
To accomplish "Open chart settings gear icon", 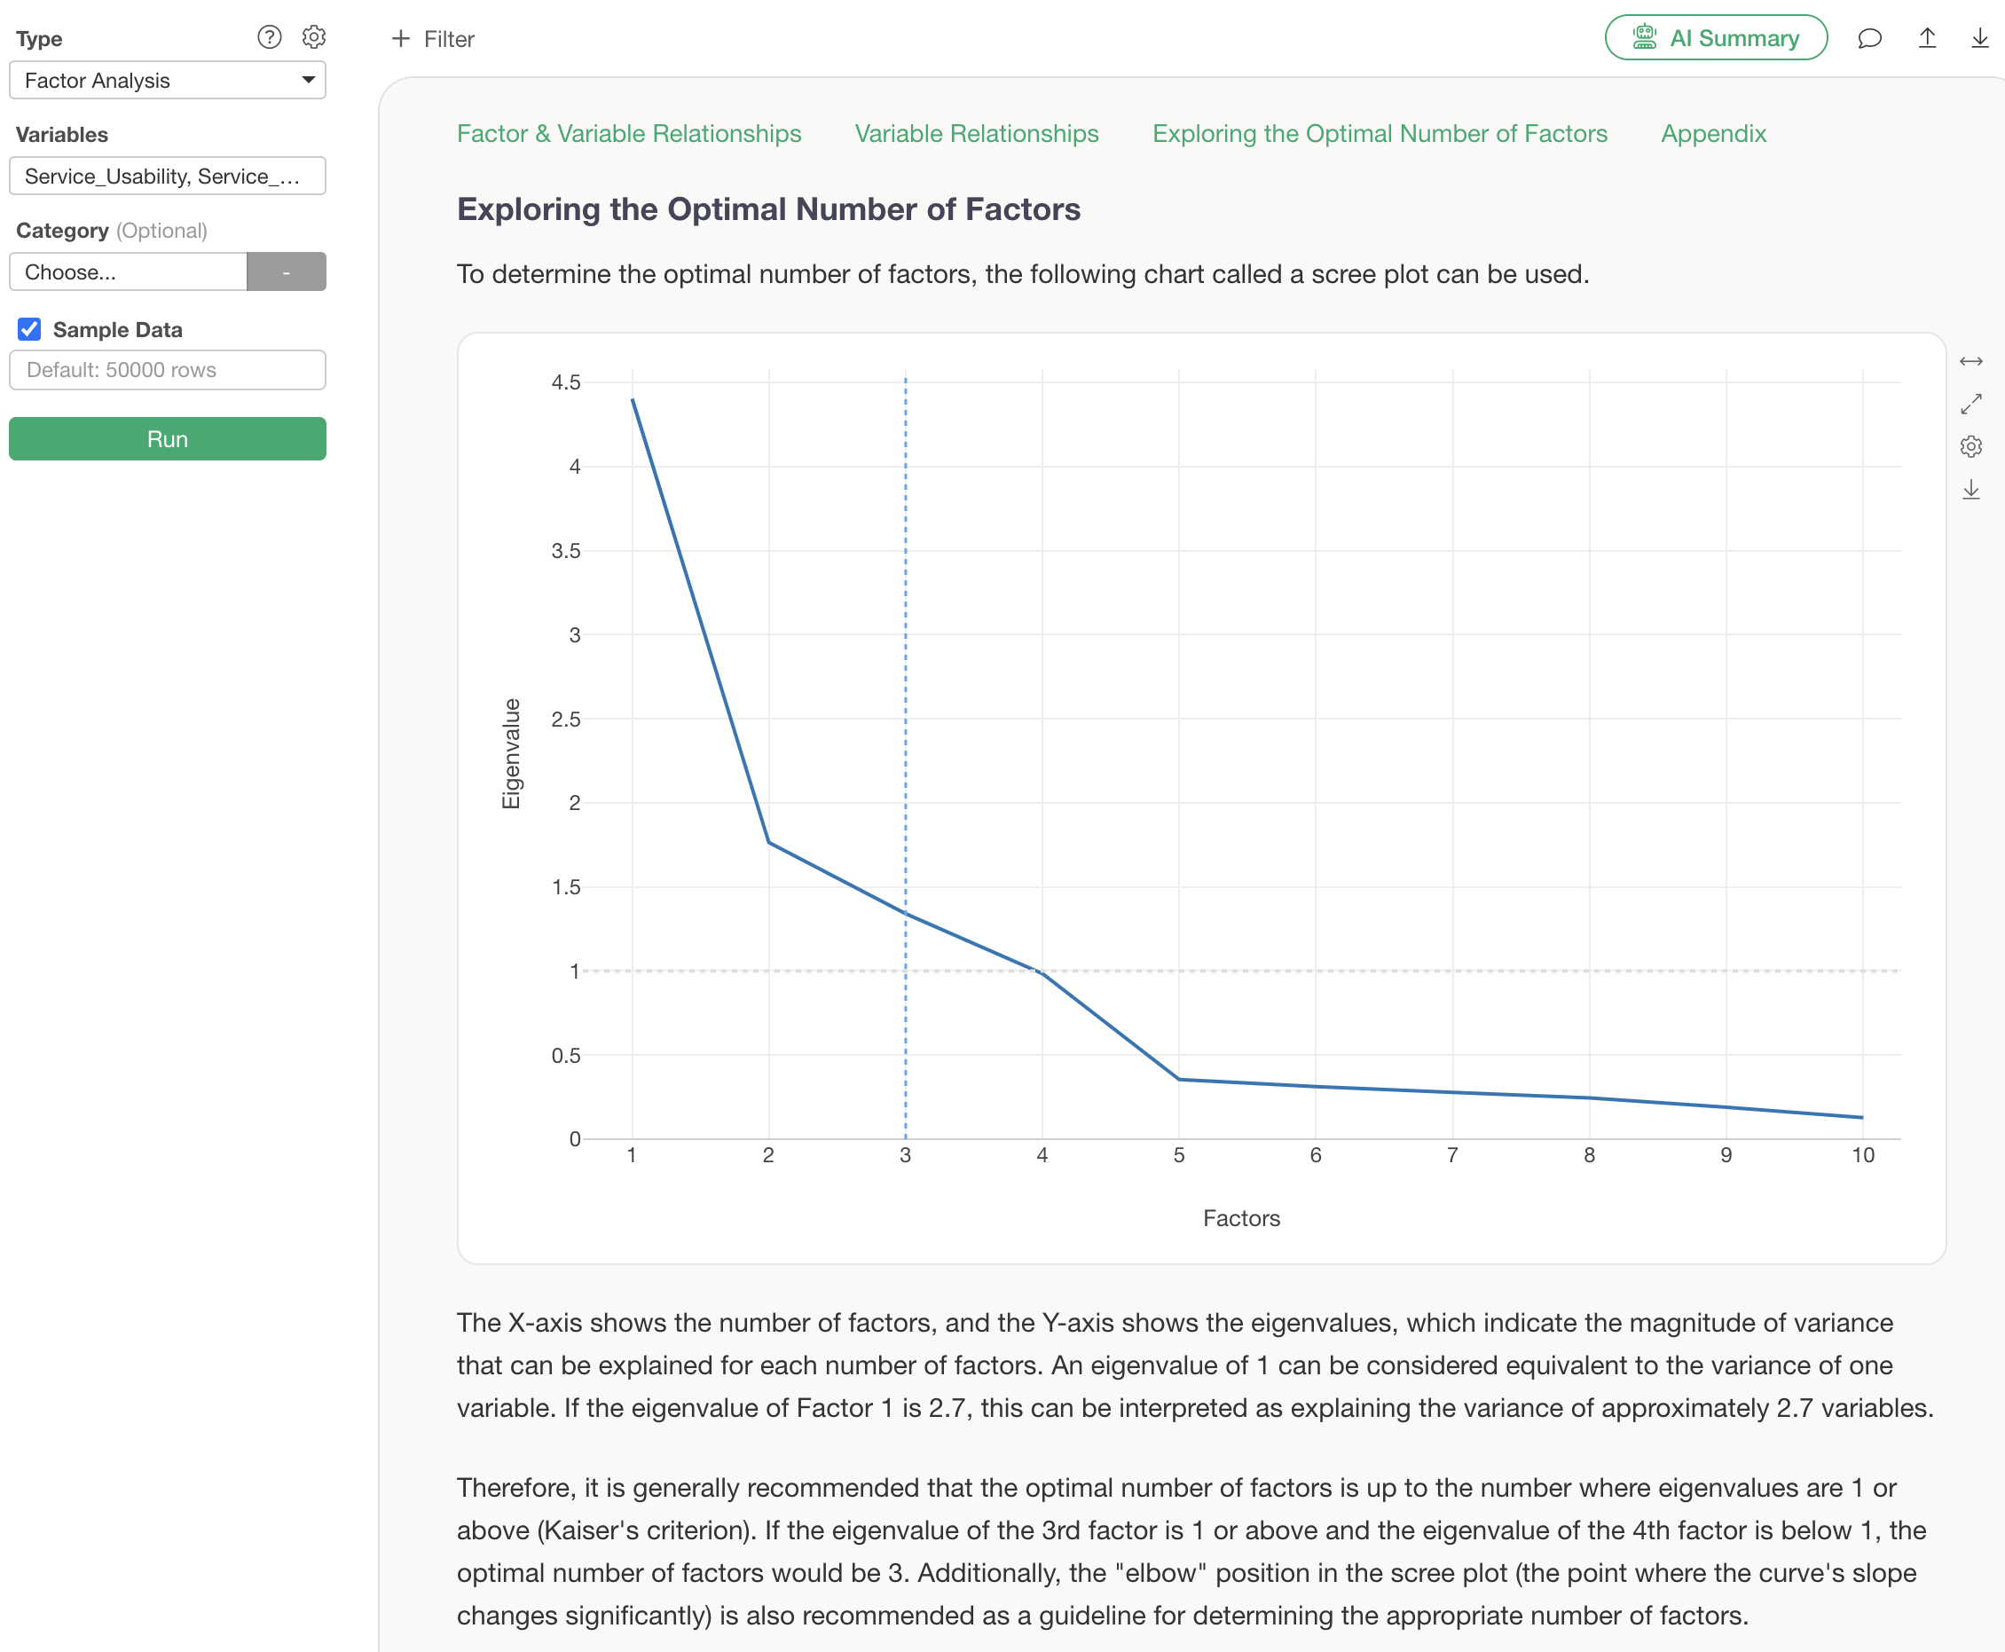I will pyautogui.click(x=1970, y=446).
